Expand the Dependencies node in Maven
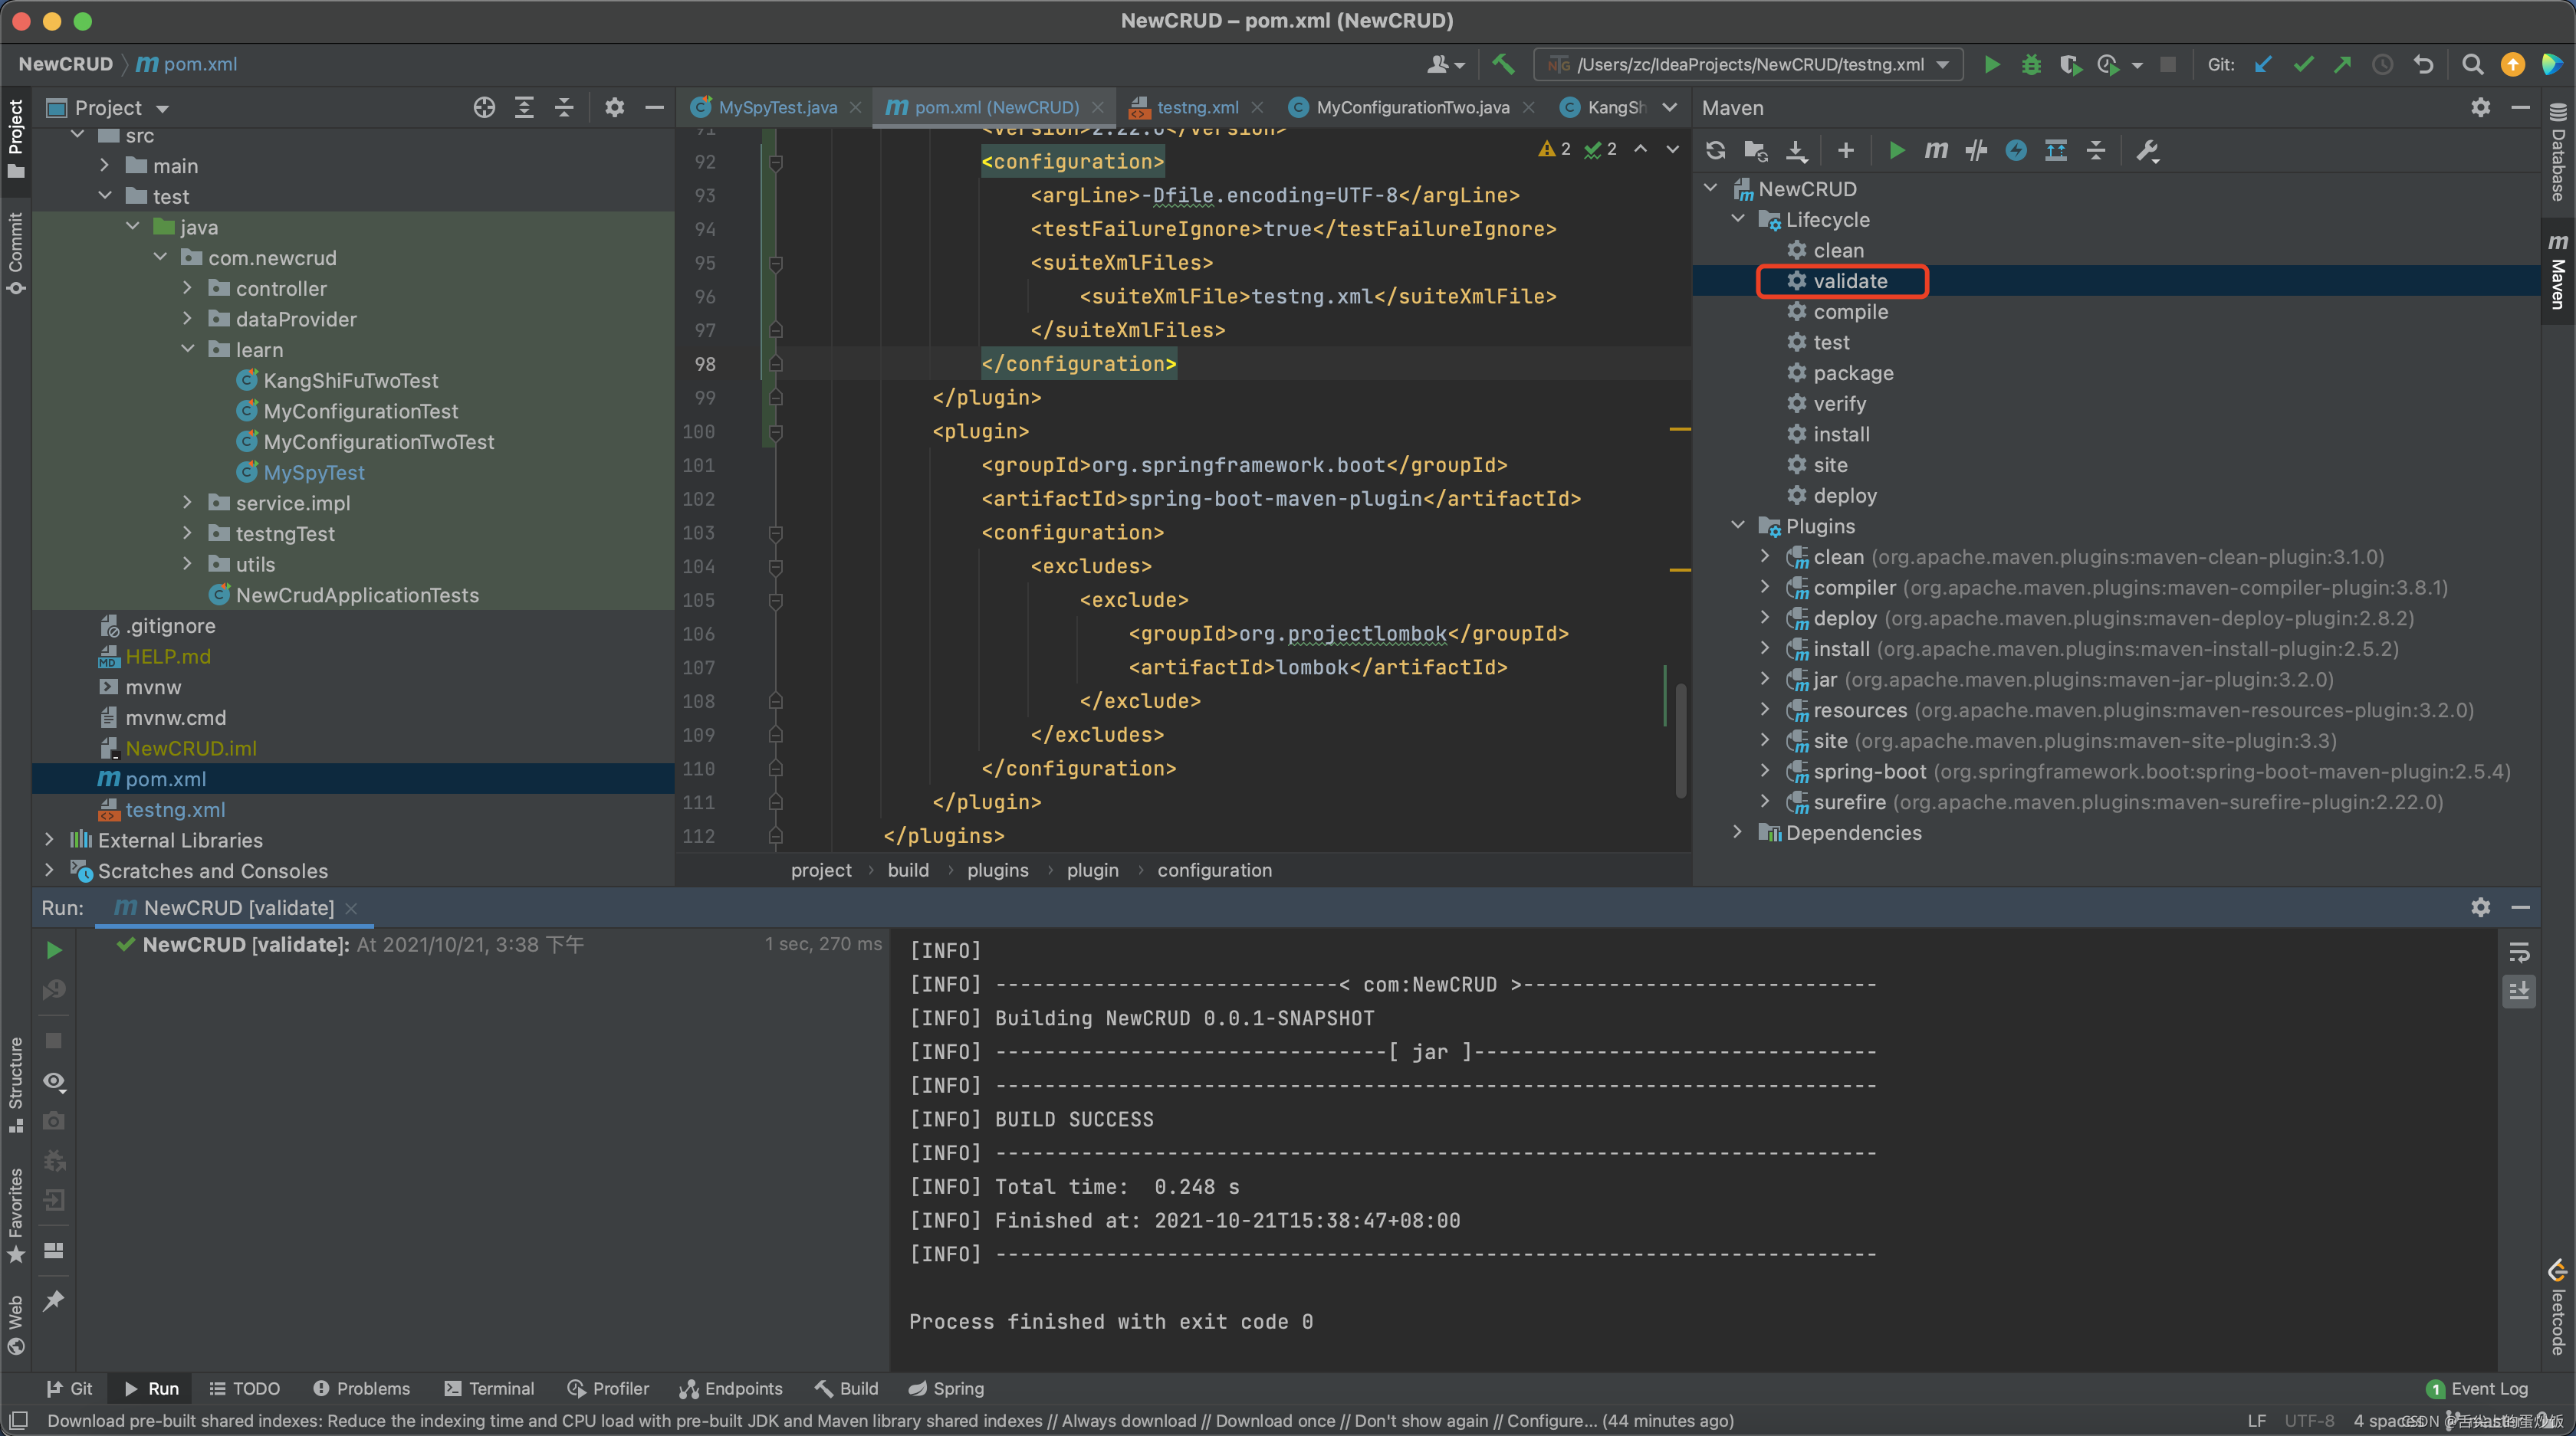 1738,831
